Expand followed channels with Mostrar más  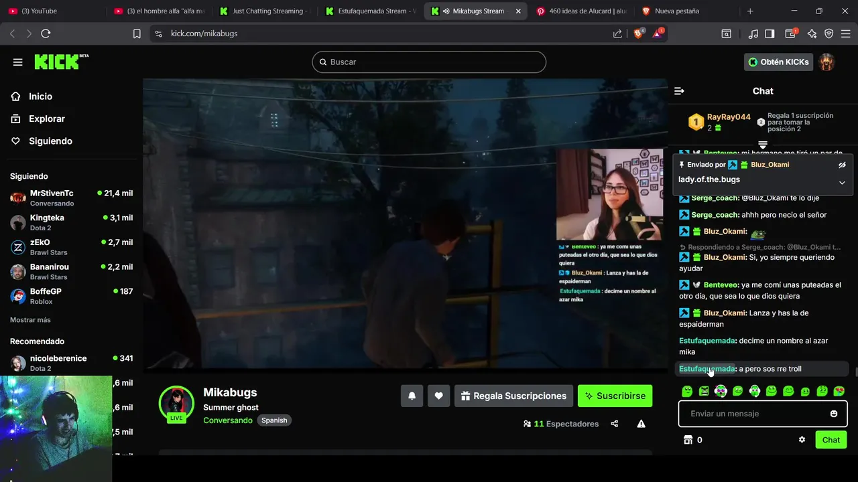click(30, 320)
